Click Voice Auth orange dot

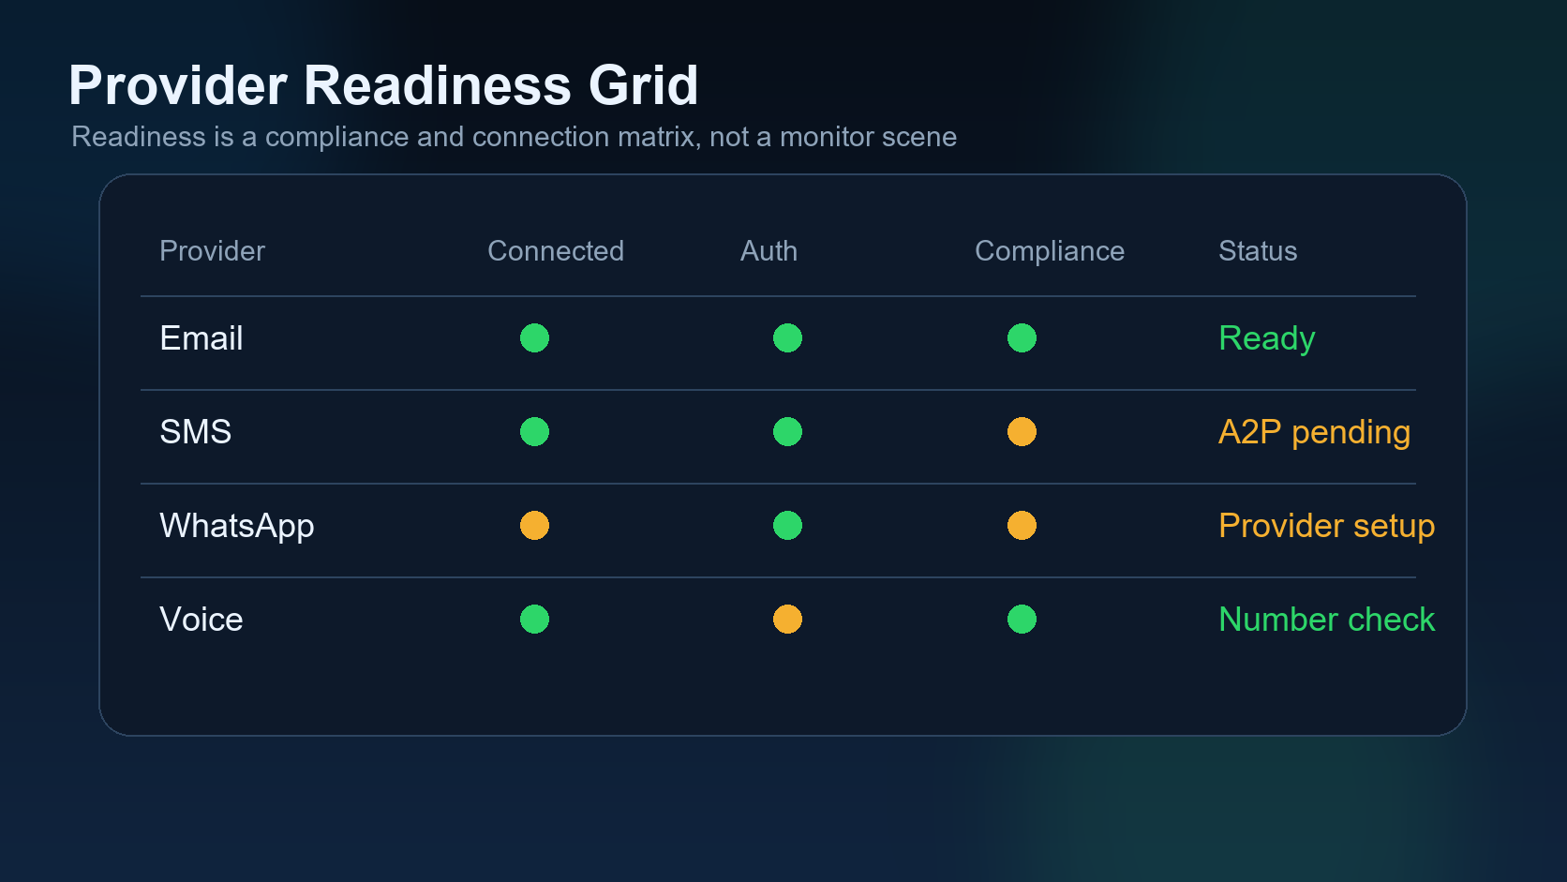click(787, 619)
